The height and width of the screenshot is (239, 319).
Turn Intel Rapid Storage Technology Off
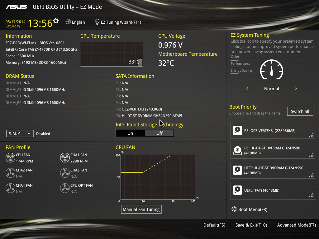tap(159, 133)
